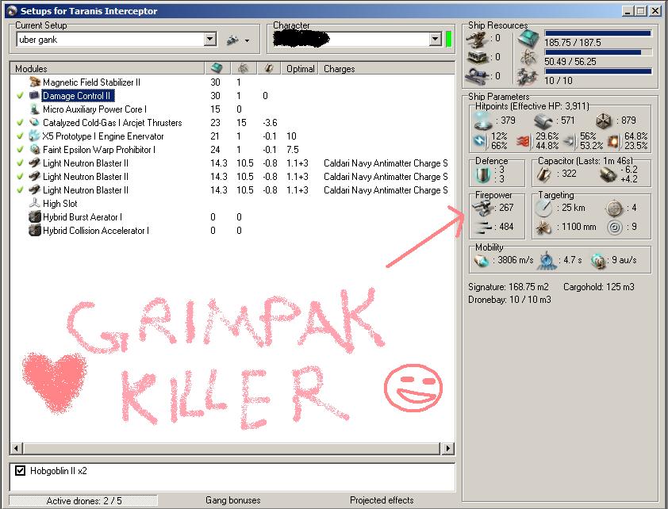Sort by the Optimal column header
This screenshot has width=668, height=509.
pos(300,68)
